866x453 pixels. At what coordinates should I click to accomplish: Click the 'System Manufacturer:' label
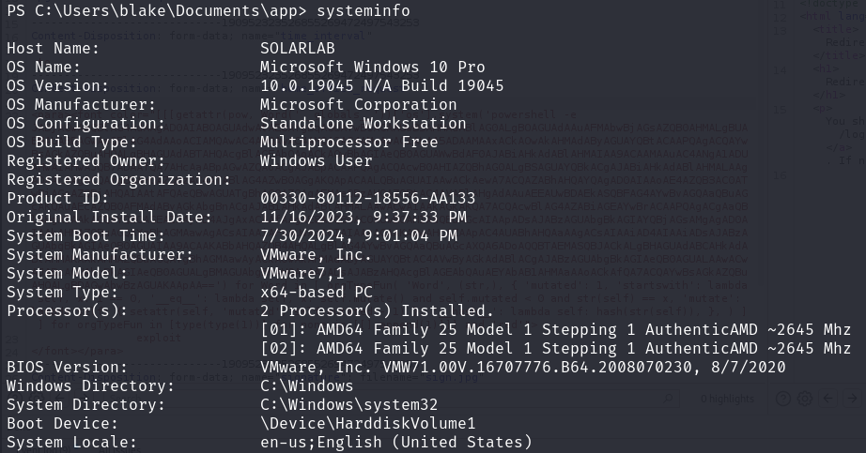pos(100,255)
